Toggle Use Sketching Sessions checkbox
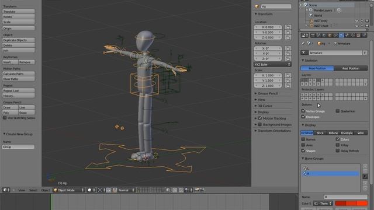This screenshot has height=210, width=374. (5, 118)
